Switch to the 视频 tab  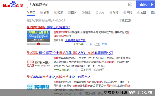pyautogui.click(x=59, y=12)
